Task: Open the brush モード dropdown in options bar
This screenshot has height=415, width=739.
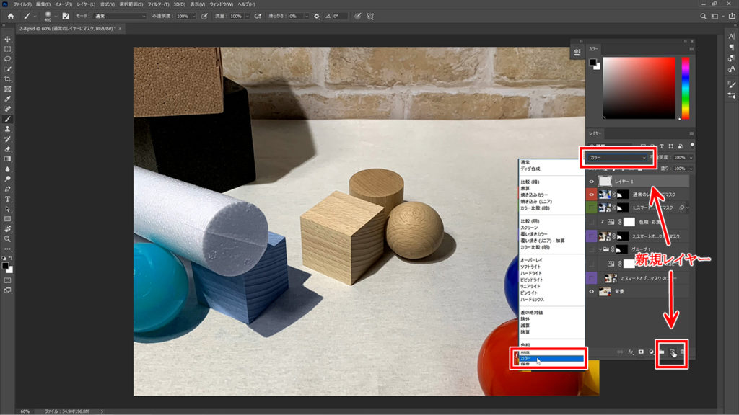Action: point(120,15)
